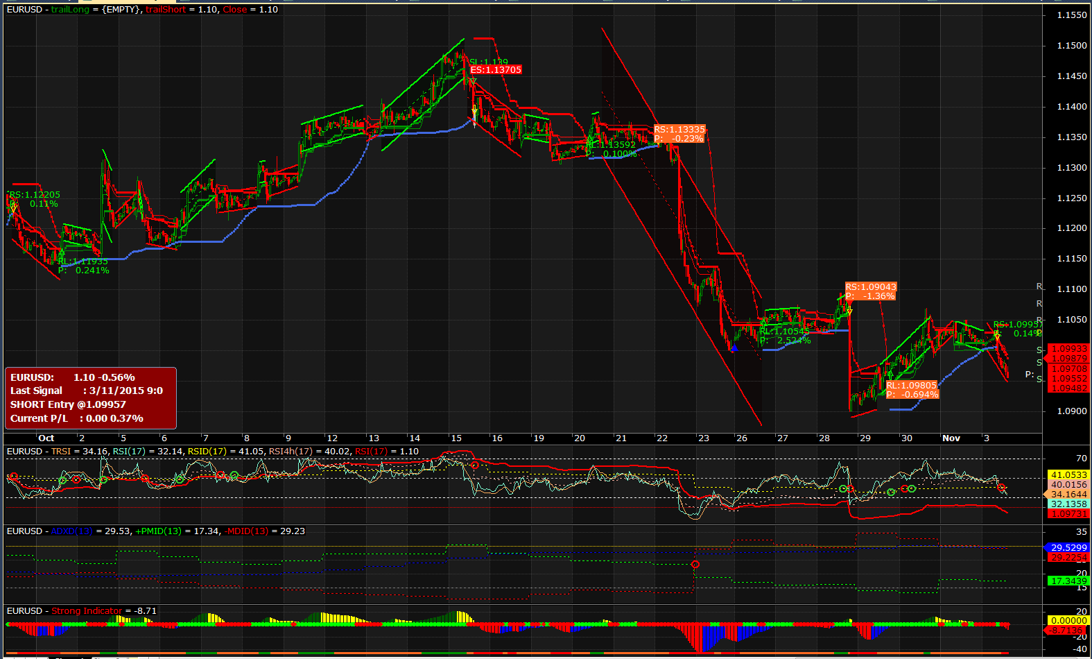Click the RS:1.12205 0.11% label
The image size is (1092, 659).
34,199
